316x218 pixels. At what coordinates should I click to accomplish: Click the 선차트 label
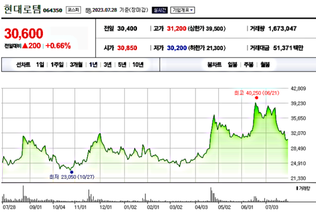coord(23,65)
